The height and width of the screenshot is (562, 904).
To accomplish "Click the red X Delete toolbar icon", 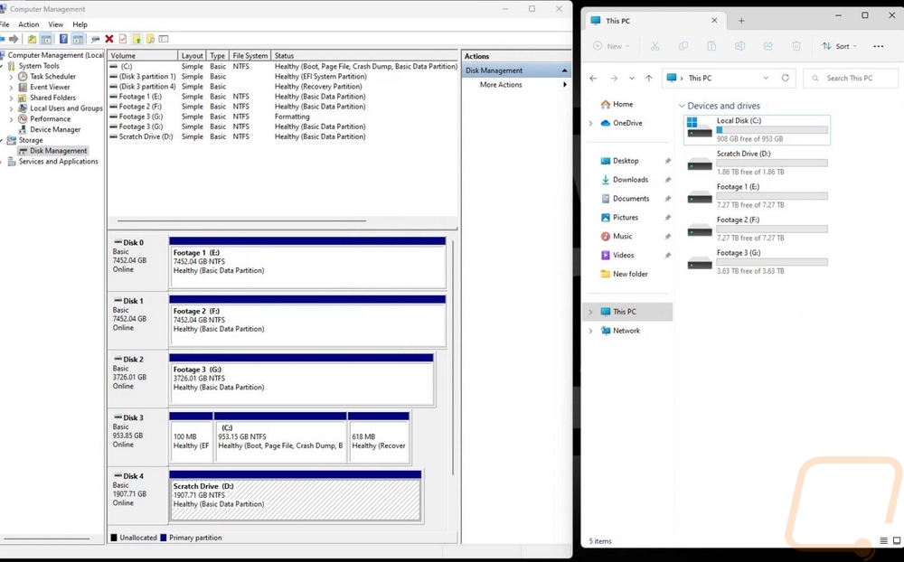I will (109, 39).
